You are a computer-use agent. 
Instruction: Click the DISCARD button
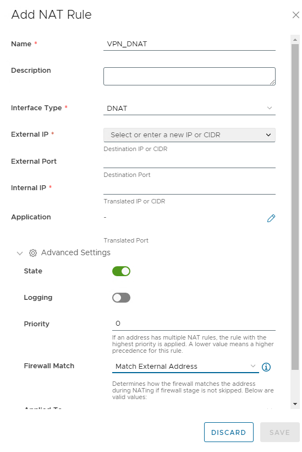coord(229,432)
